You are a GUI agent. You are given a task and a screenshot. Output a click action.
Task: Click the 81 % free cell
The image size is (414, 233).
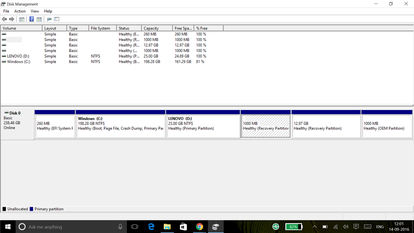[200, 61]
